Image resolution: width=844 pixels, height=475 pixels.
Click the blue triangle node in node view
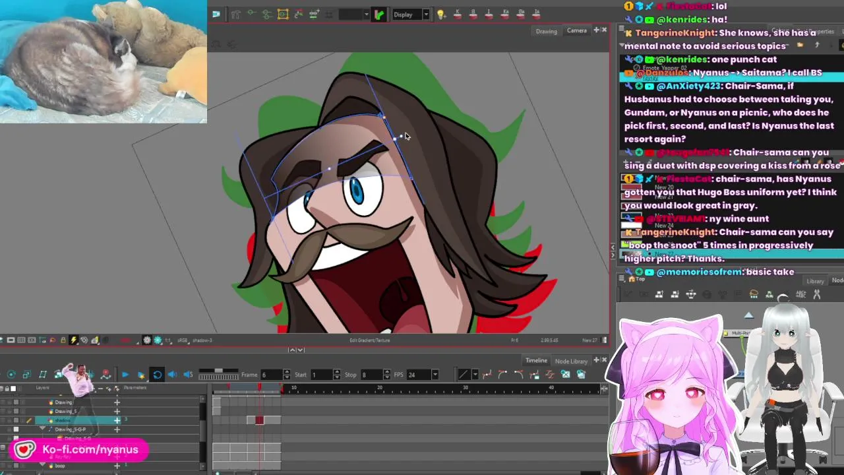748,315
